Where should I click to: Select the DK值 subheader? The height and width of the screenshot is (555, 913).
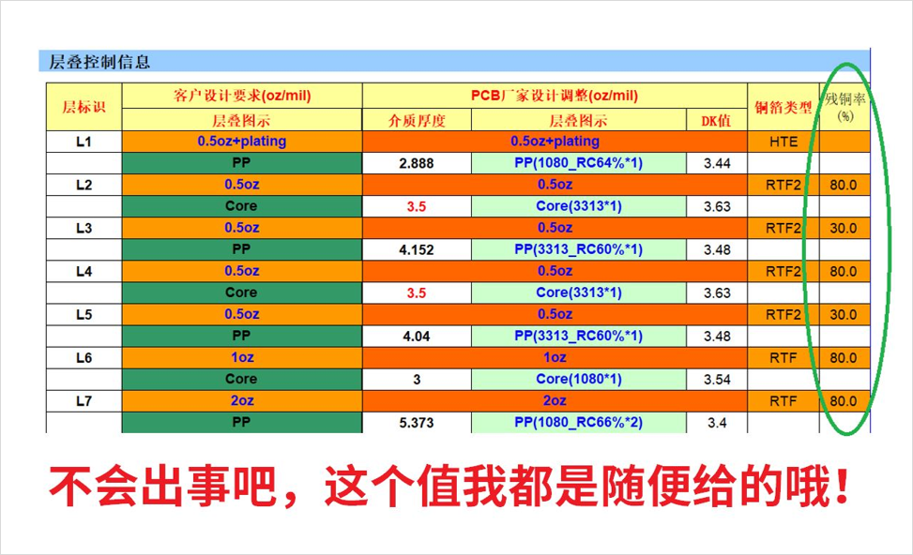tap(717, 120)
